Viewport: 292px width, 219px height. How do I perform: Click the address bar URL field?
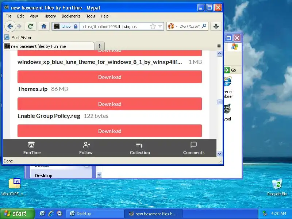coord(115,26)
